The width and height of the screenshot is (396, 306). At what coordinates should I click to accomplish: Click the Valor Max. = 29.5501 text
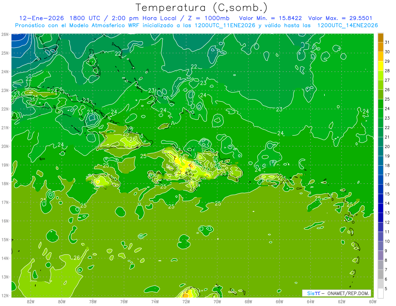[x=340, y=18]
